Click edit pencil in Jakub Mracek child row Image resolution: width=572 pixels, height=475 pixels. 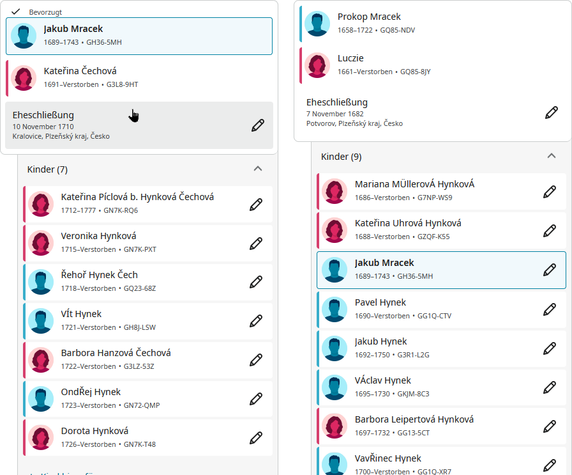point(550,270)
